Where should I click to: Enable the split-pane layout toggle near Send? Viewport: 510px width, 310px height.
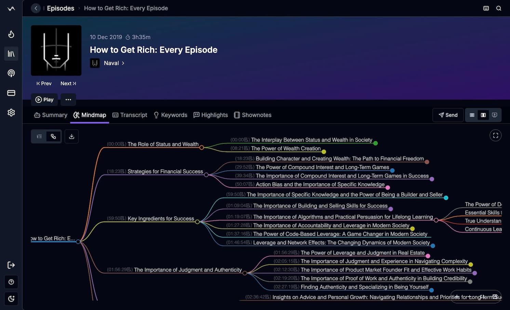[x=483, y=115]
